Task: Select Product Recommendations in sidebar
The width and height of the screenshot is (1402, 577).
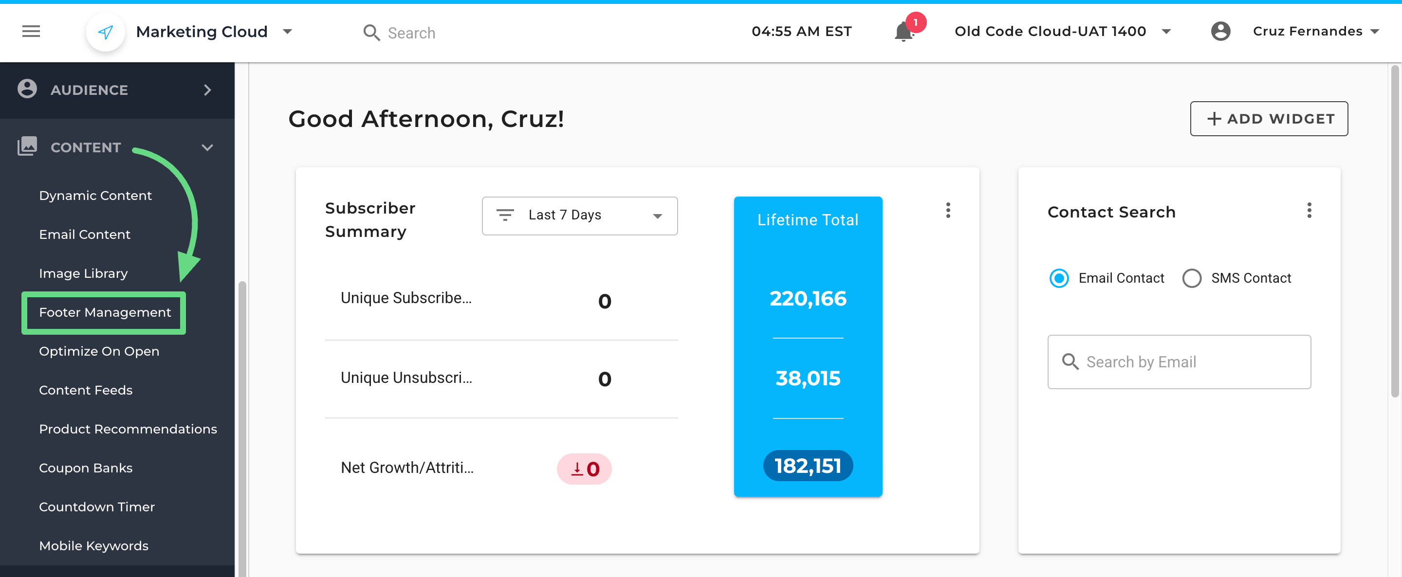Action: pos(128,429)
